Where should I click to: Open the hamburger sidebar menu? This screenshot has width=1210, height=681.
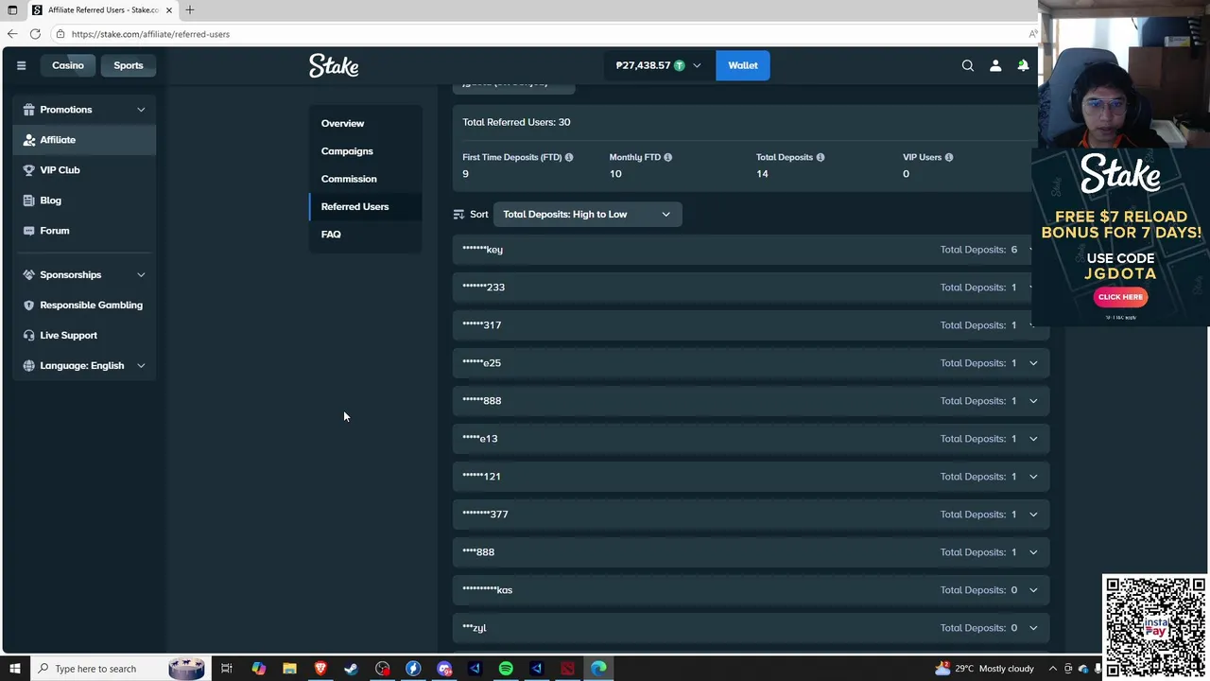point(21,65)
